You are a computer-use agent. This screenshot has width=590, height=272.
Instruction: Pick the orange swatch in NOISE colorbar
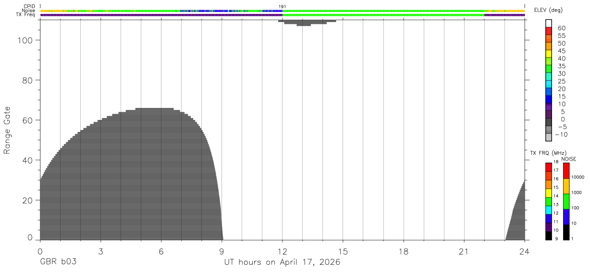tap(566, 186)
